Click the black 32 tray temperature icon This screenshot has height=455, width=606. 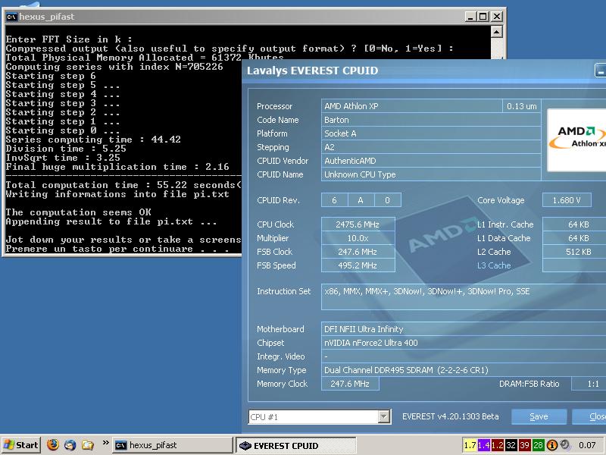click(511, 445)
